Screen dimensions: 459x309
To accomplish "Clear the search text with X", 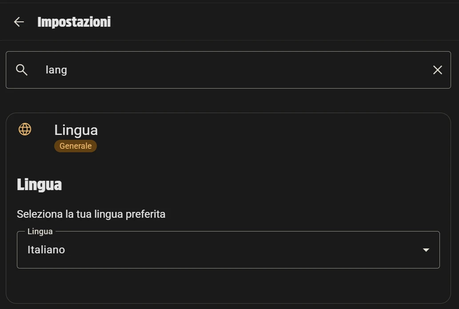I will [x=437, y=70].
